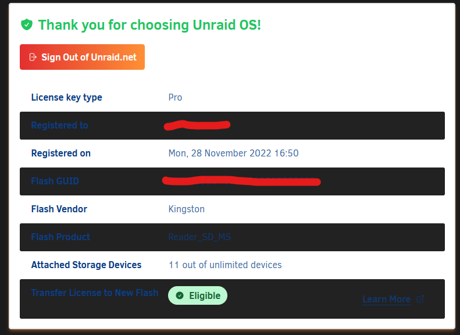
Task: Click the Eligible status badge
Action: pos(198,295)
